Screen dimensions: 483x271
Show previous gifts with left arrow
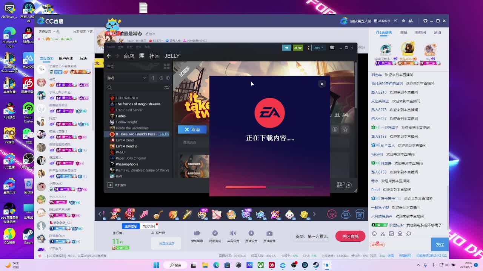[x=100, y=214]
